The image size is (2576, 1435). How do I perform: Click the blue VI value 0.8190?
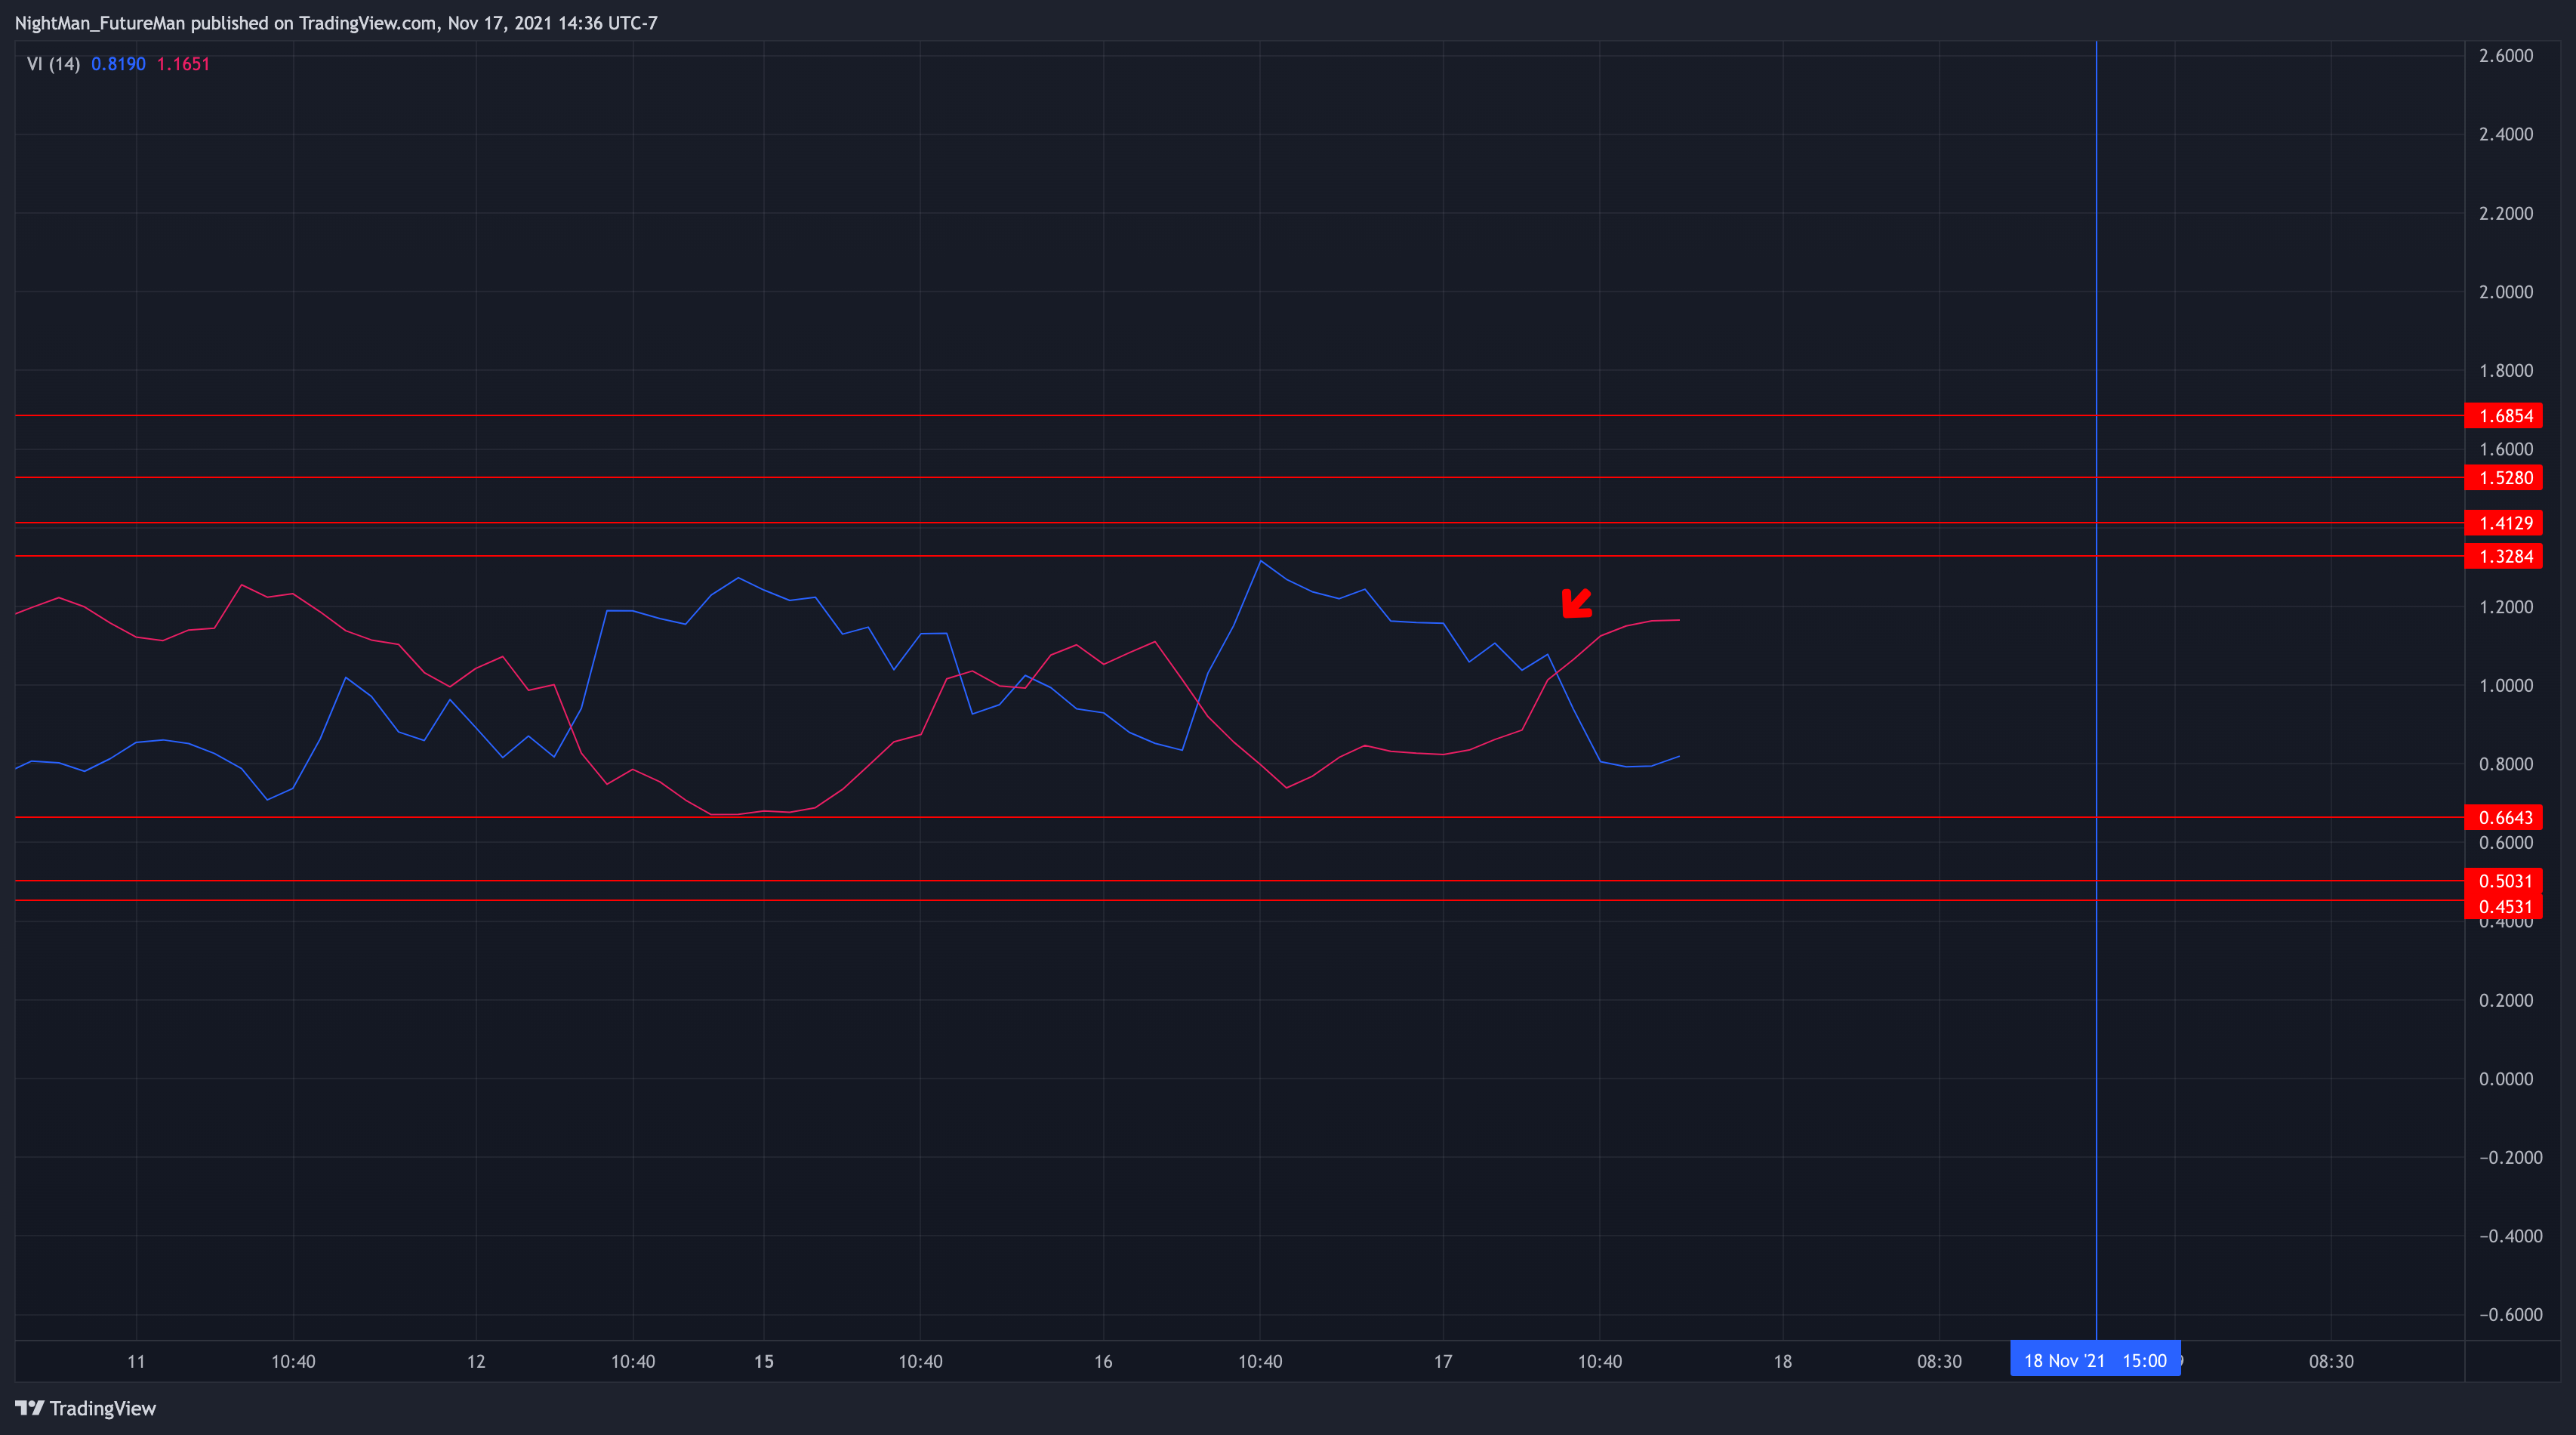point(118,64)
